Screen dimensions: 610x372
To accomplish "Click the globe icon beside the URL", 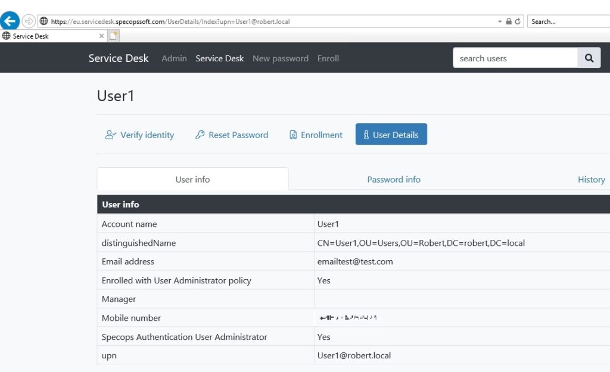I will tap(44, 21).
